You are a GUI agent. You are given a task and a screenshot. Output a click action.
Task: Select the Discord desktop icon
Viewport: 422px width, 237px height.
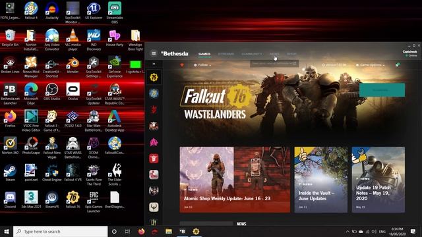point(11,199)
